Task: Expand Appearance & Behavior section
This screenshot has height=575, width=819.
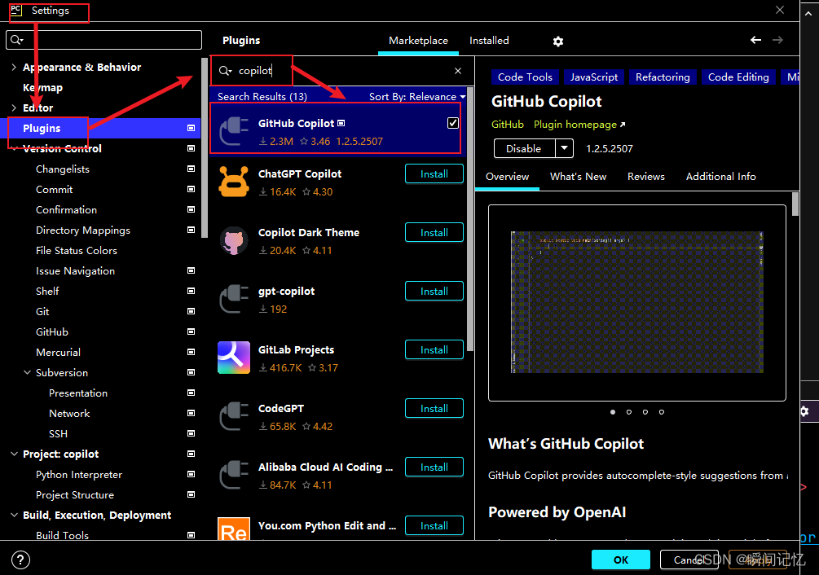Action: [14, 67]
